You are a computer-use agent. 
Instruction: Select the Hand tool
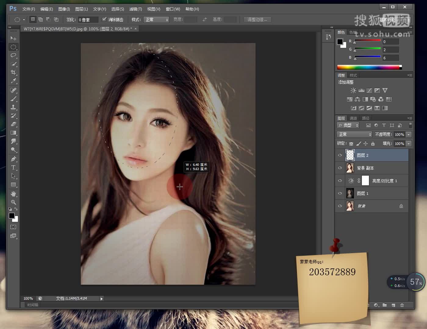coord(13,194)
